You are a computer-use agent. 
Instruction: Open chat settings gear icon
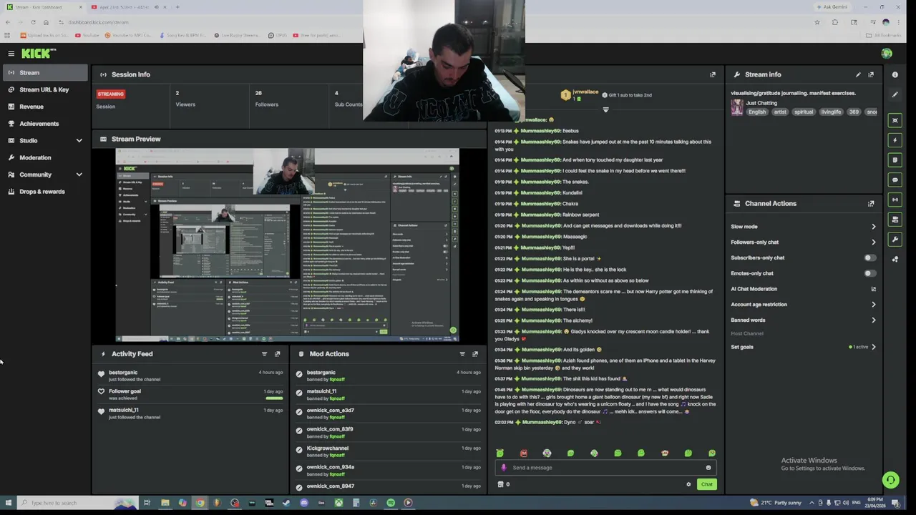(x=688, y=484)
